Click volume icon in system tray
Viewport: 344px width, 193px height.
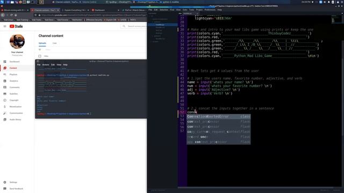point(325,2)
